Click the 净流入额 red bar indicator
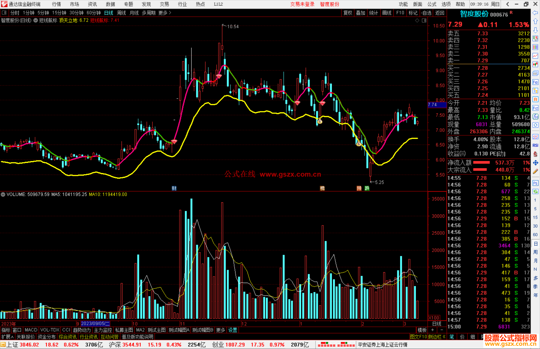Viewport: 540px width, 349px height. click(481, 163)
